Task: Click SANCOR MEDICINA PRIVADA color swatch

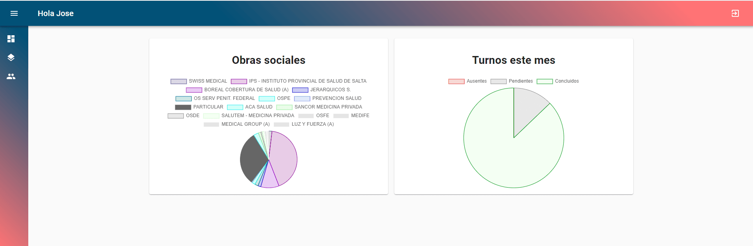Action: [284, 107]
